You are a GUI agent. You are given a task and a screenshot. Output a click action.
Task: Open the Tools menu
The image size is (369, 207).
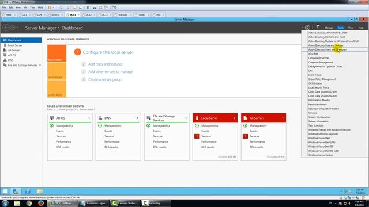pyautogui.click(x=340, y=28)
